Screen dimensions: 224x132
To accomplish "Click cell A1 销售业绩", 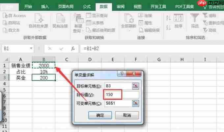I will (x=20, y=66).
